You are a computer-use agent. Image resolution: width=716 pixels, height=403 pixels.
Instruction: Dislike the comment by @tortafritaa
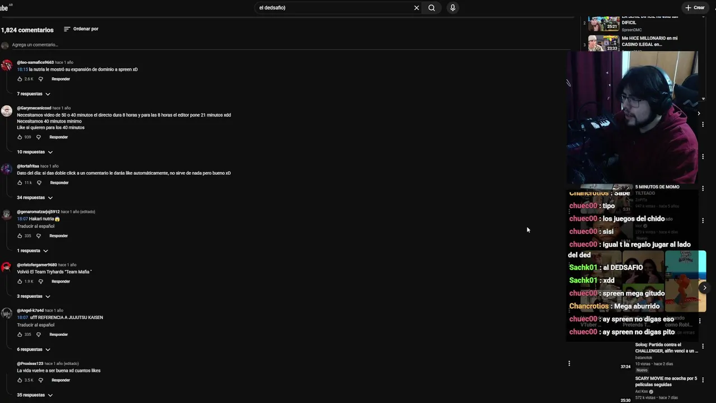[x=39, y=183]
